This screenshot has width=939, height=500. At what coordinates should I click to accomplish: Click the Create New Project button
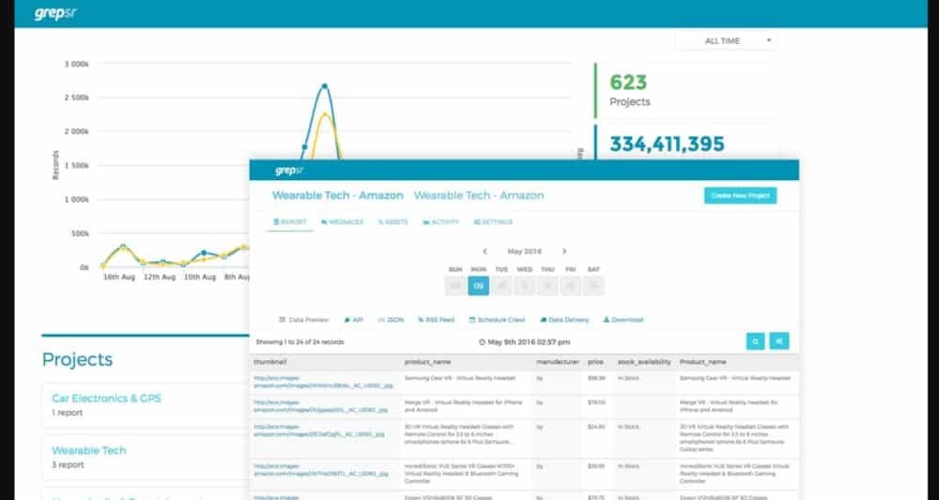[740, 195]
